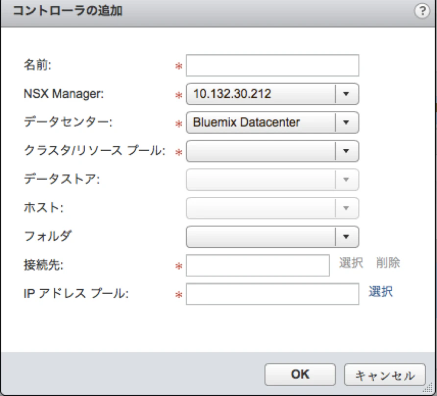The width and height of the screenshot is (437, 396).
Task: Click the フォルダ label text
Action: [x=48, y=236]
